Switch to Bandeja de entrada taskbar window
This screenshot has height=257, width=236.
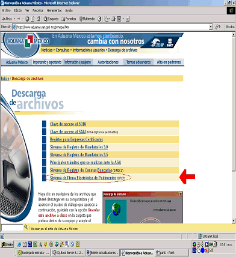coord(33,253)
